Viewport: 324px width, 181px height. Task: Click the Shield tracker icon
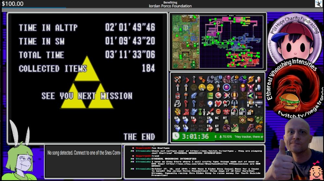click(x=218, y=112)
